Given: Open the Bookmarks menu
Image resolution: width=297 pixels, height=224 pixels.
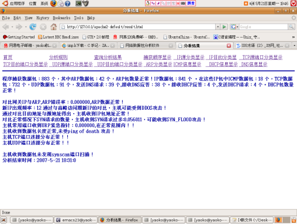Looking at the screenshot, I should [62, 18].
